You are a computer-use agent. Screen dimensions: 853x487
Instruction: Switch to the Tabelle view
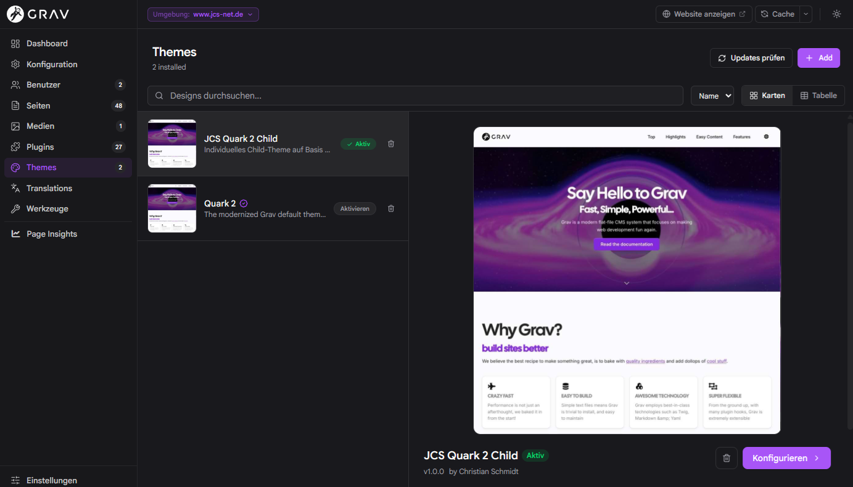point(818,96)
